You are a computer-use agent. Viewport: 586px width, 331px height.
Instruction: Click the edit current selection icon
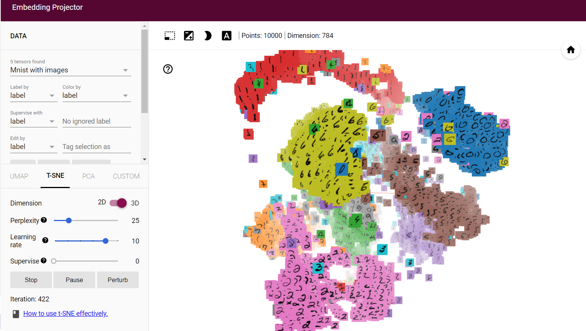click(189, 36)
